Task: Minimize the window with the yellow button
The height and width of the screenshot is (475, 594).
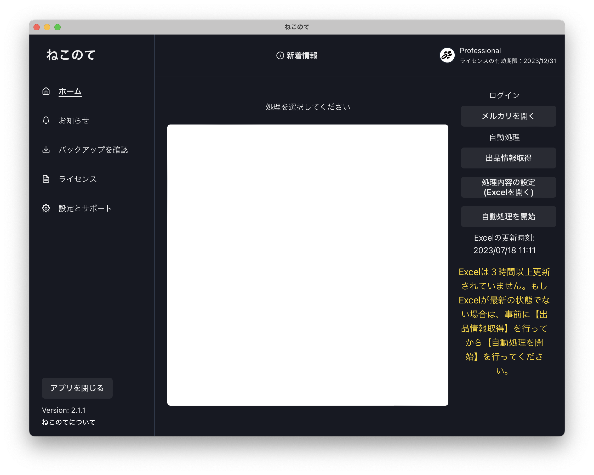Action: (x=47, y=27)
